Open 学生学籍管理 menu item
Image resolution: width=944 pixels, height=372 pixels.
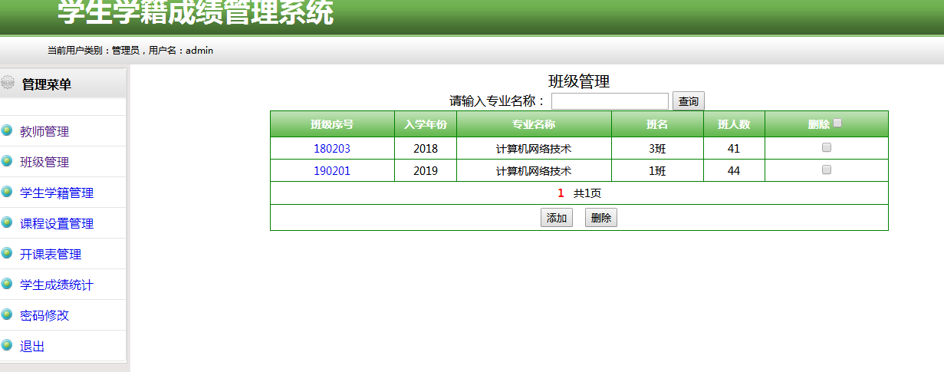click(57, 193)
